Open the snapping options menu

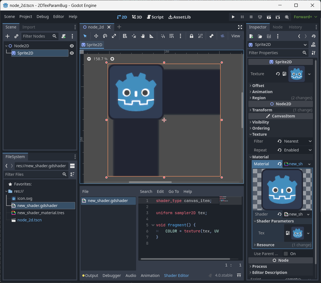(180, 36)
